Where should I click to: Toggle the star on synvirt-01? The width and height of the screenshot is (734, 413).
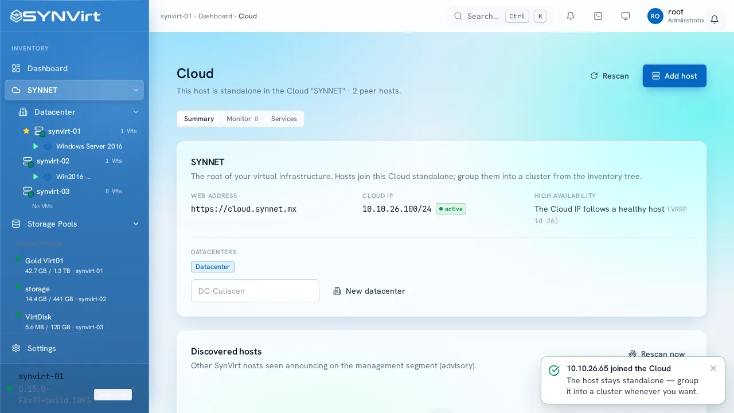26,131
